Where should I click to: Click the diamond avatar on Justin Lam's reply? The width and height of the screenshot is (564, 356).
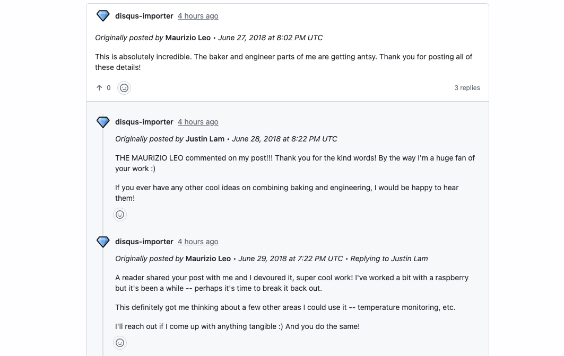(103, 122)
